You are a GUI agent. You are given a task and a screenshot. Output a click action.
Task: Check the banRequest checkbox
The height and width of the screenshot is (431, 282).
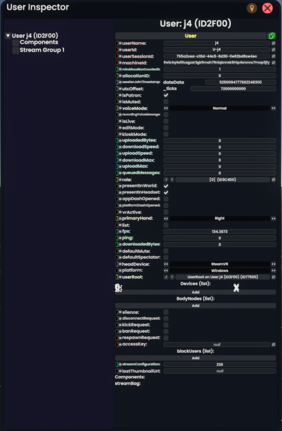(166, 332)
